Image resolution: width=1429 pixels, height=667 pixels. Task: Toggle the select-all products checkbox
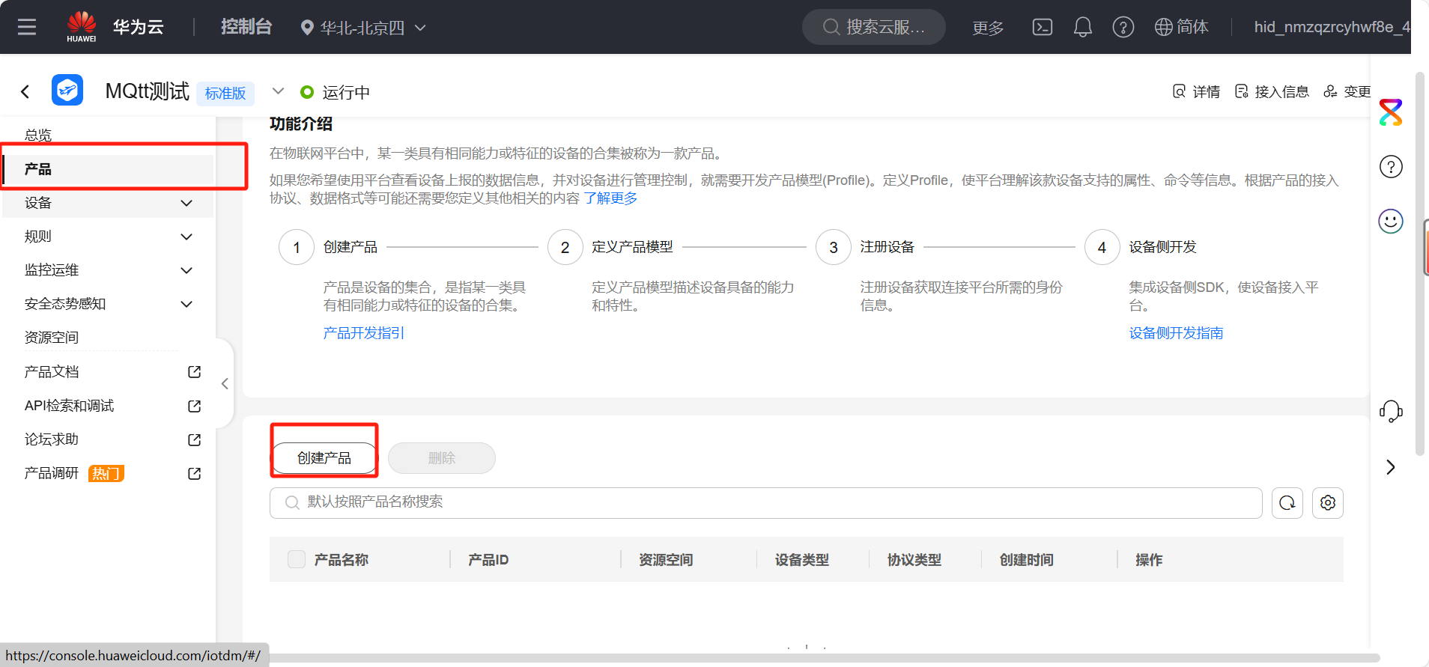point(297,559)
